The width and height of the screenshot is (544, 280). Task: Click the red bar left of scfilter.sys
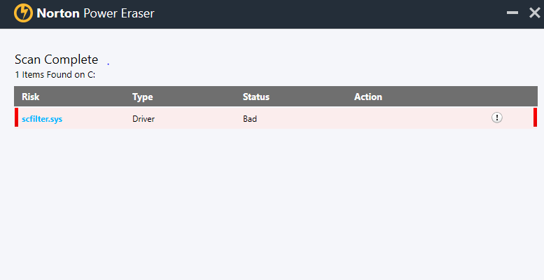16,118
